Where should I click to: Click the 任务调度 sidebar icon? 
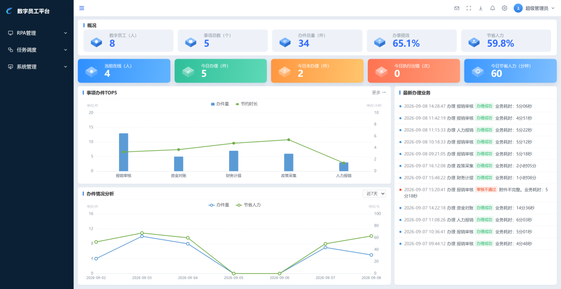click(x=11, y=50)
